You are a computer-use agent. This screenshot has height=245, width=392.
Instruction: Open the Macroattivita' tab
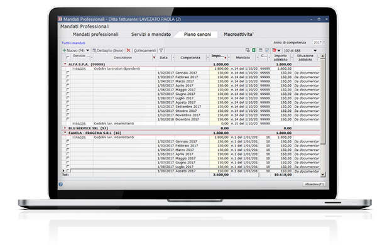tap(239, 35)
